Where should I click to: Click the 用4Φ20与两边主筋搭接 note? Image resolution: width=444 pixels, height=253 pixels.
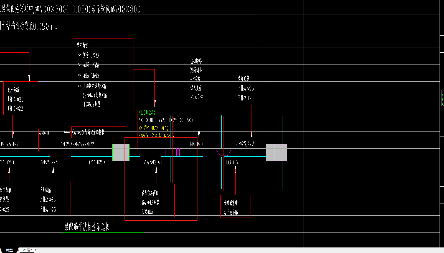point(88,132)
